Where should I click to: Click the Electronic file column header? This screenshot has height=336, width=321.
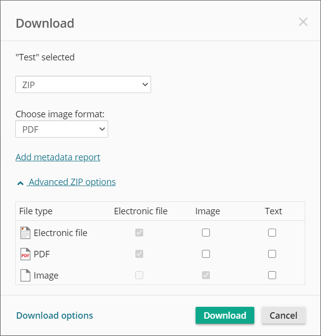141,211
